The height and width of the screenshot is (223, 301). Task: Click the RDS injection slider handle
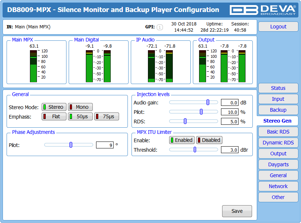[185, 121]
